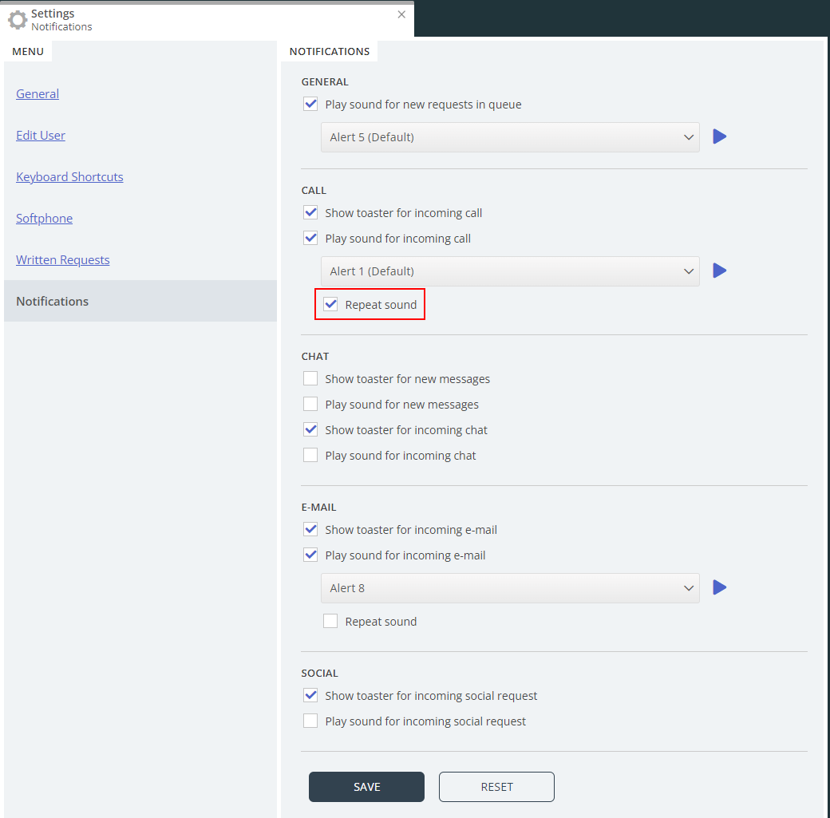
Task: Enable Repeat sound for incoming e-mail
Action: (330, 621)
